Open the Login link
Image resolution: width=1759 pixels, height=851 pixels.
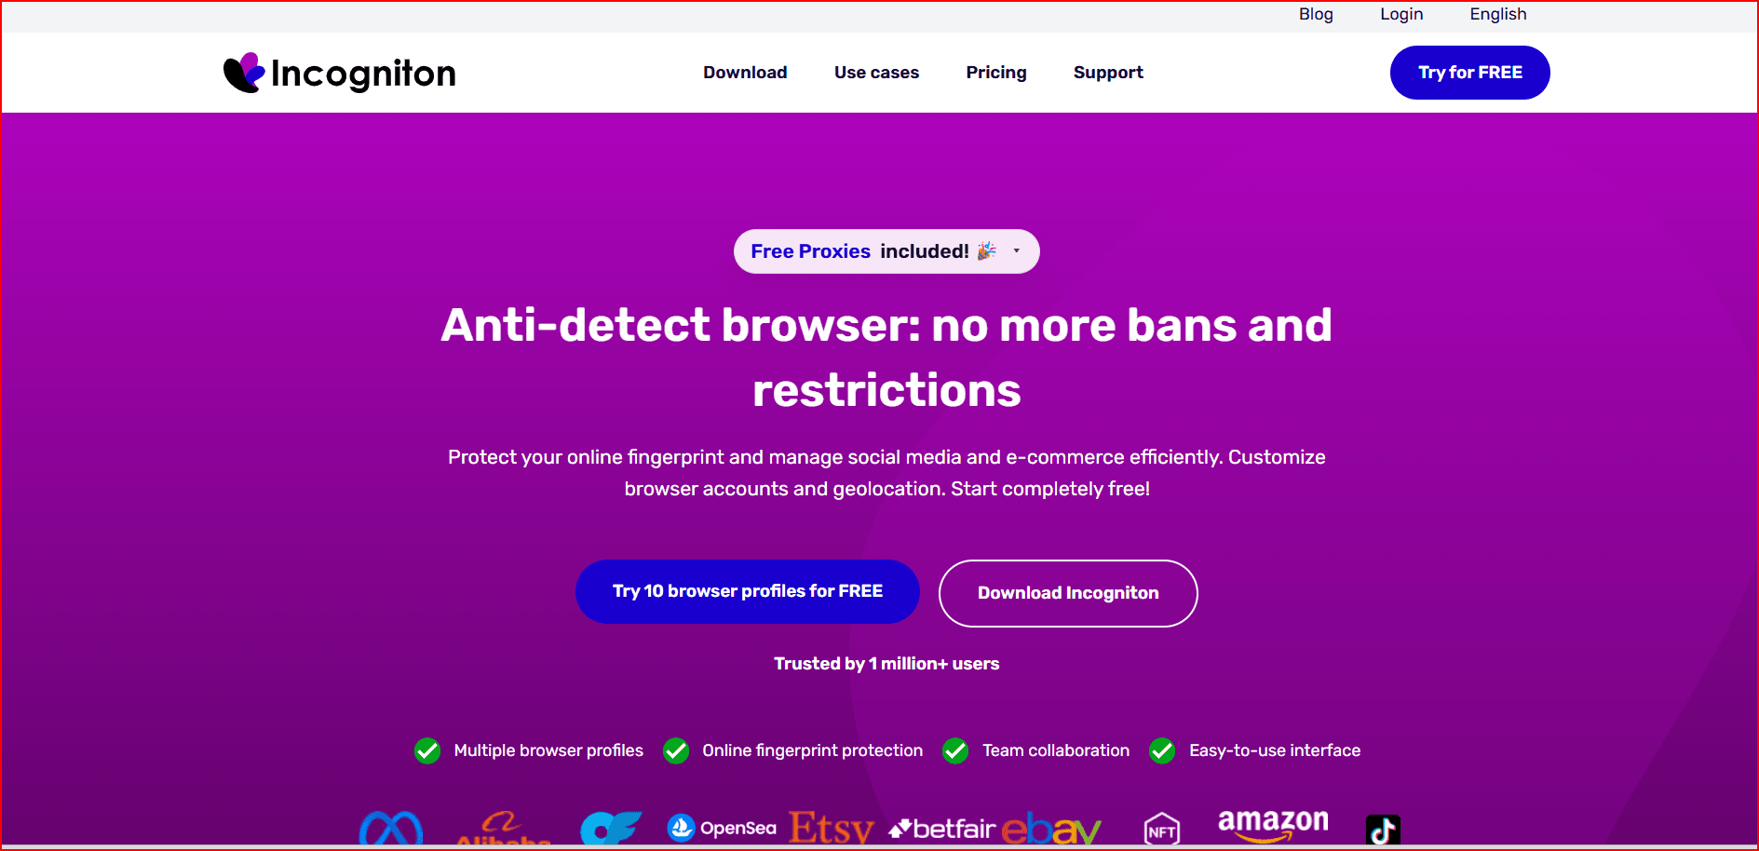click(1400, 14)
